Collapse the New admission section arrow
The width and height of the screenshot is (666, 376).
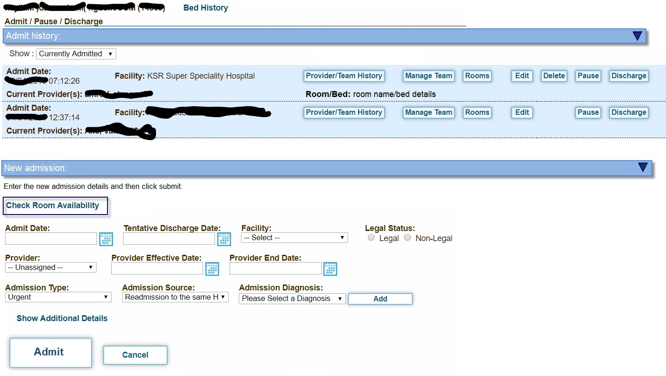coord(643,168)
